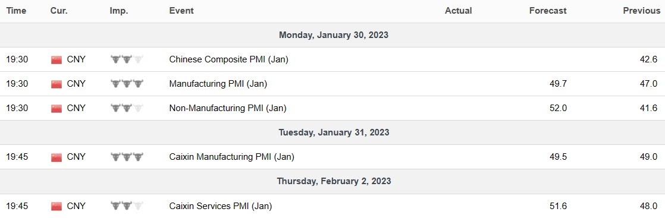
Task: Click the Previous column header
Action: coord(641,11)
